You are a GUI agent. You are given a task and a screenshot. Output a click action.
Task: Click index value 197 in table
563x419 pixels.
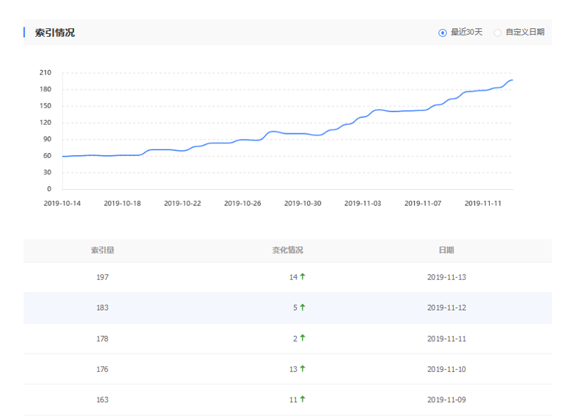(102, 277)
